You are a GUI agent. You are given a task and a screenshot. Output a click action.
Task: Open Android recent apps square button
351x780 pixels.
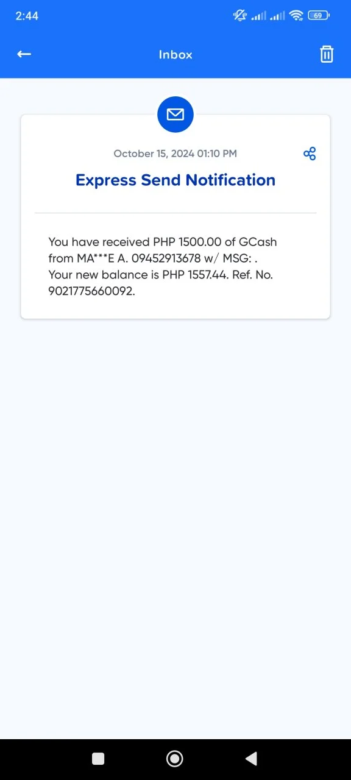tap(98, 758)
